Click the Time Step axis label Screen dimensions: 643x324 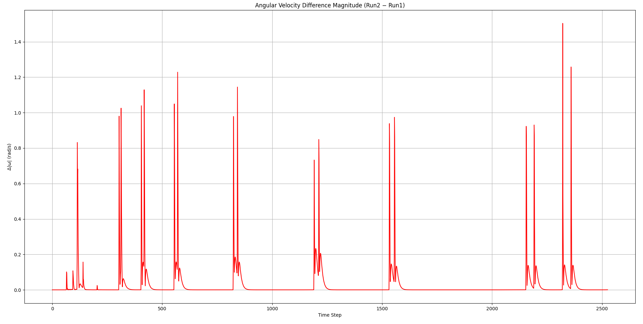330,315
